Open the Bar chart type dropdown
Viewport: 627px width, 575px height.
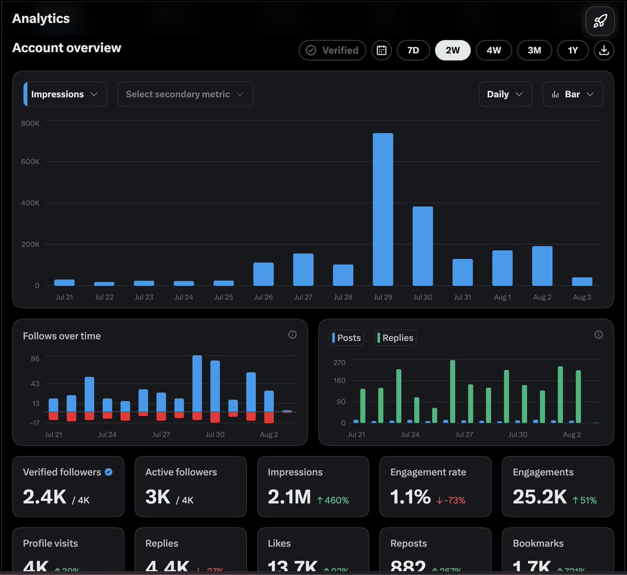573,94
